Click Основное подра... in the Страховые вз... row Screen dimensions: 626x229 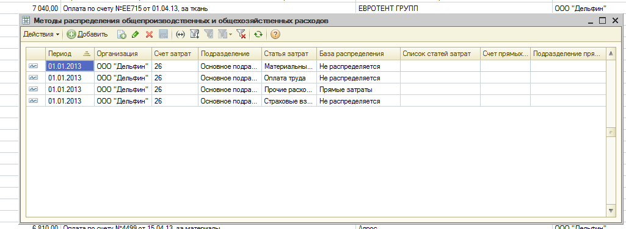[x=230, y=100]
